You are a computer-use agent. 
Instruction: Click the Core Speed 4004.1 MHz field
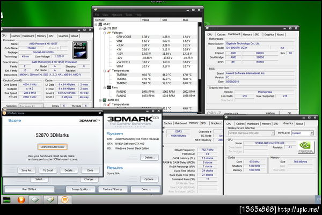tap(30, 85)
